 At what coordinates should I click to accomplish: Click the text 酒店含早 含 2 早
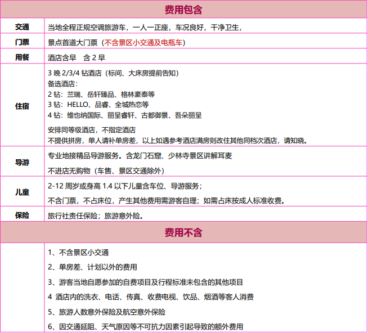(77, 58)
